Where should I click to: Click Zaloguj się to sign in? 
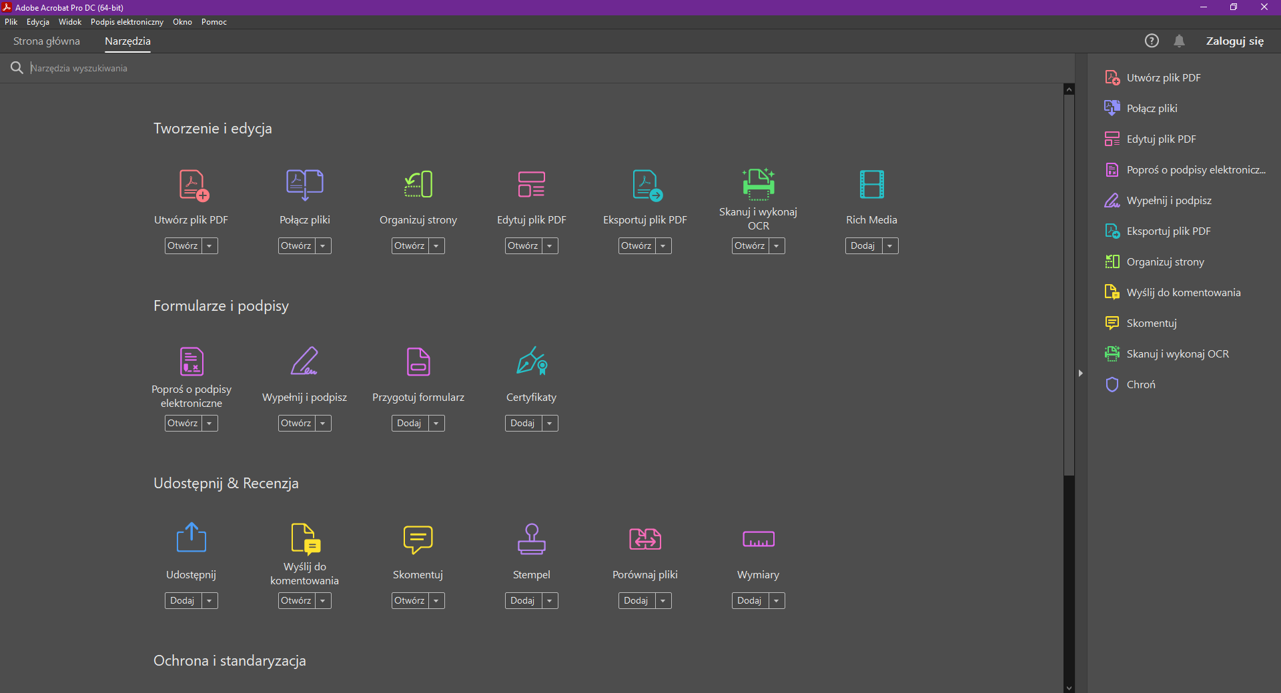click(1234, 41)
